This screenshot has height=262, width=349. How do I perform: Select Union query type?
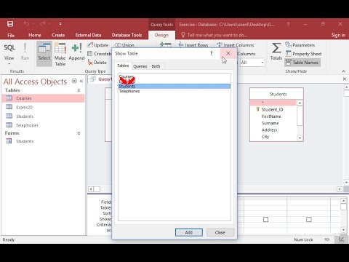[x=124, y=45]
